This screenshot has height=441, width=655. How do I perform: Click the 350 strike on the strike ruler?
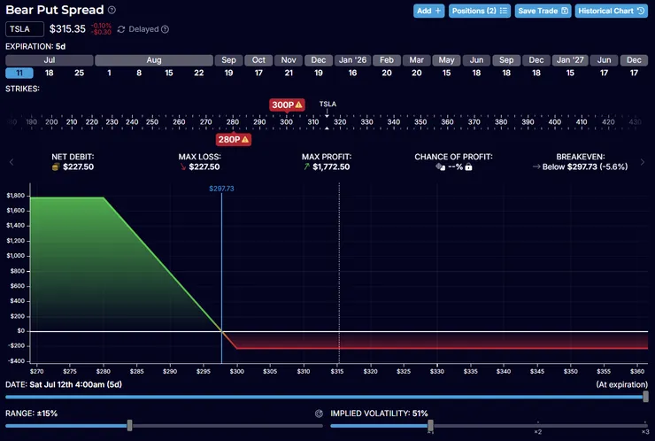pyautogui.click(x=420, y=122)
